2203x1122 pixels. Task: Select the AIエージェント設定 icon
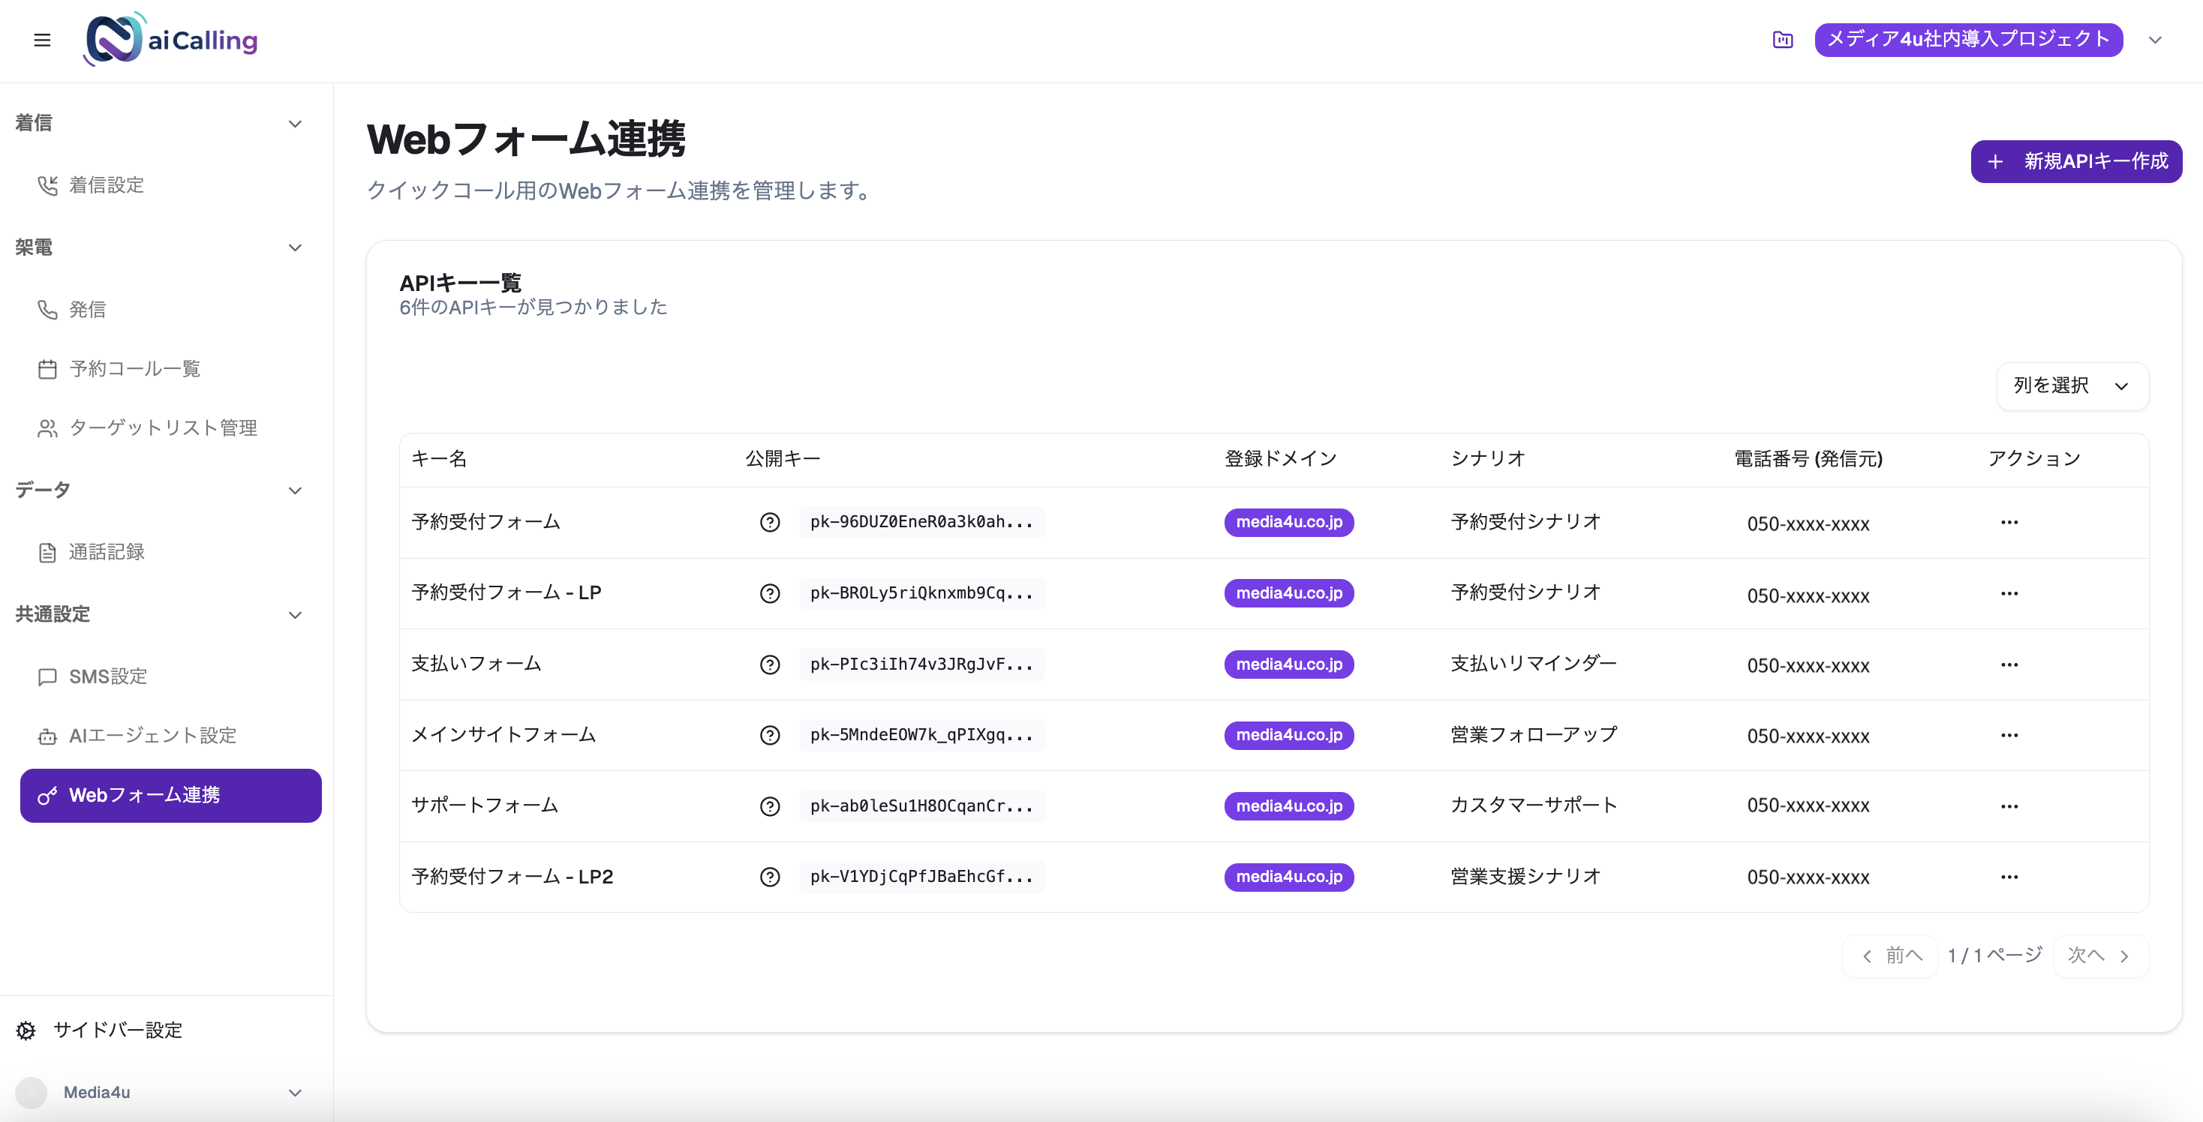pyautogui.click(x=48, y=736)
